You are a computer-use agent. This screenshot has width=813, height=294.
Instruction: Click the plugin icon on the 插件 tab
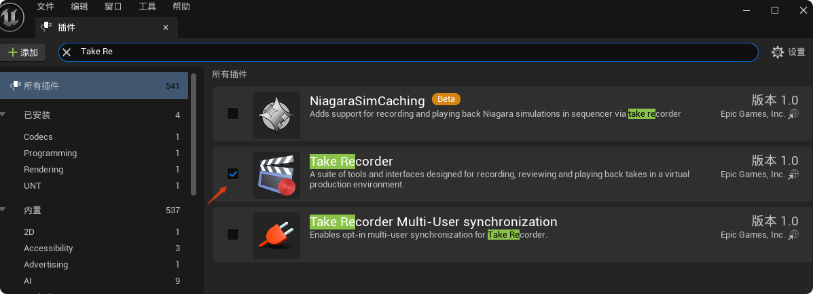(x=47, y=27)
